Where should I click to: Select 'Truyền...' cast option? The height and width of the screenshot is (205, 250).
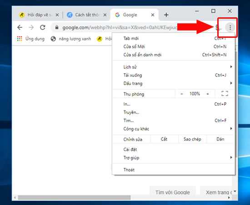(x=174, y=113)
